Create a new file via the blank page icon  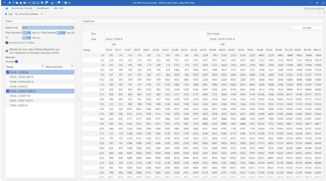[x=13, y=3]
